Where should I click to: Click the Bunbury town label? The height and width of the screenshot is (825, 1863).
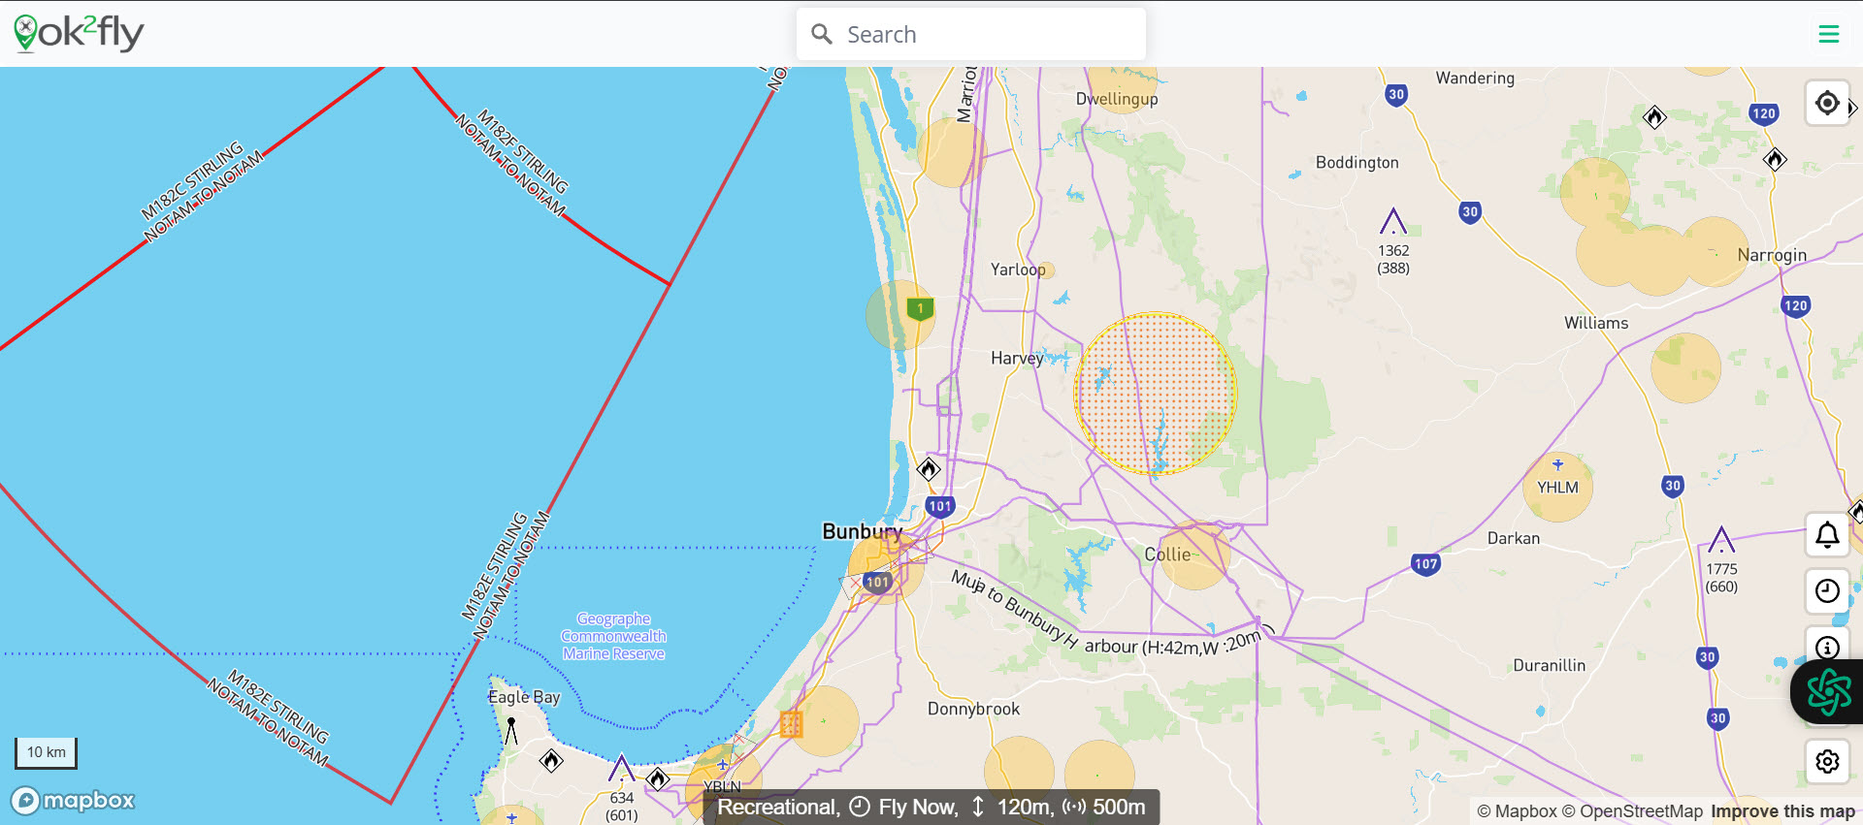(862, 531)
